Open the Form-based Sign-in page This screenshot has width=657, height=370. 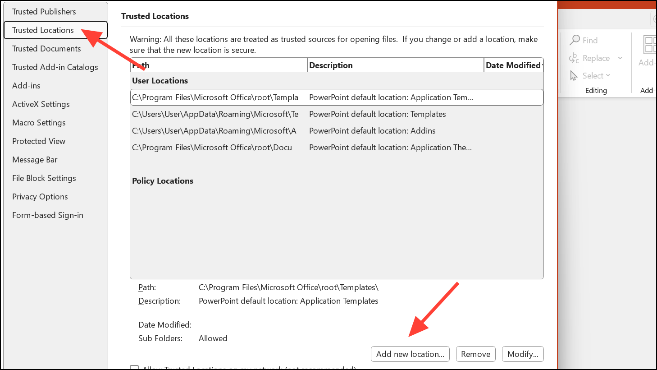pos(47,215)
